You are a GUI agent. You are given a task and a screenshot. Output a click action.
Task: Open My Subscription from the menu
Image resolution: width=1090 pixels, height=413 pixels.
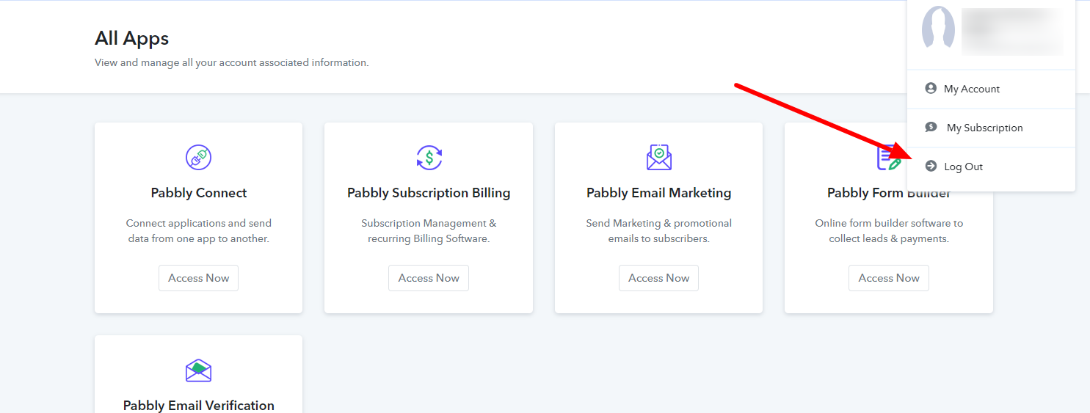pos(991,128)
